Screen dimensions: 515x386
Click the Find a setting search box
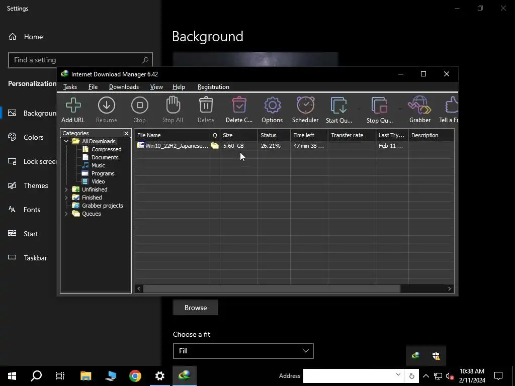(80, 60)
